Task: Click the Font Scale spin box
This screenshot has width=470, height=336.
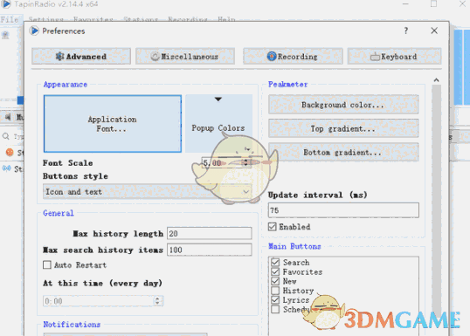Action: click(x=226, y=163)
